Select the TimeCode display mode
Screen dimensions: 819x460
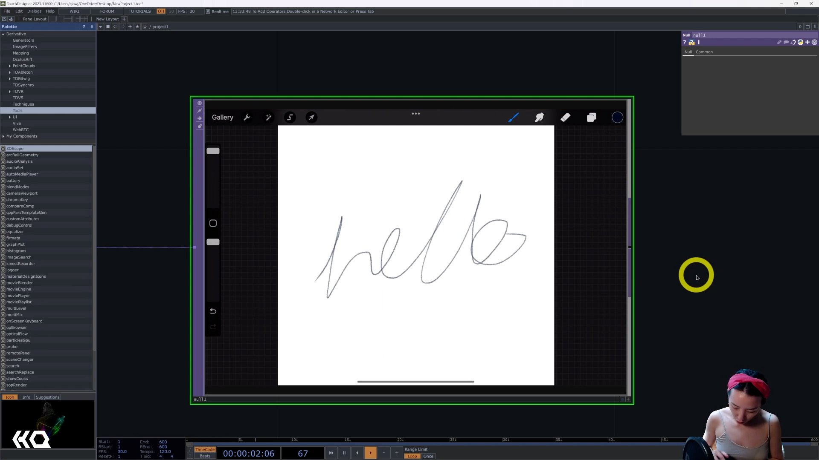click(205, 450)
